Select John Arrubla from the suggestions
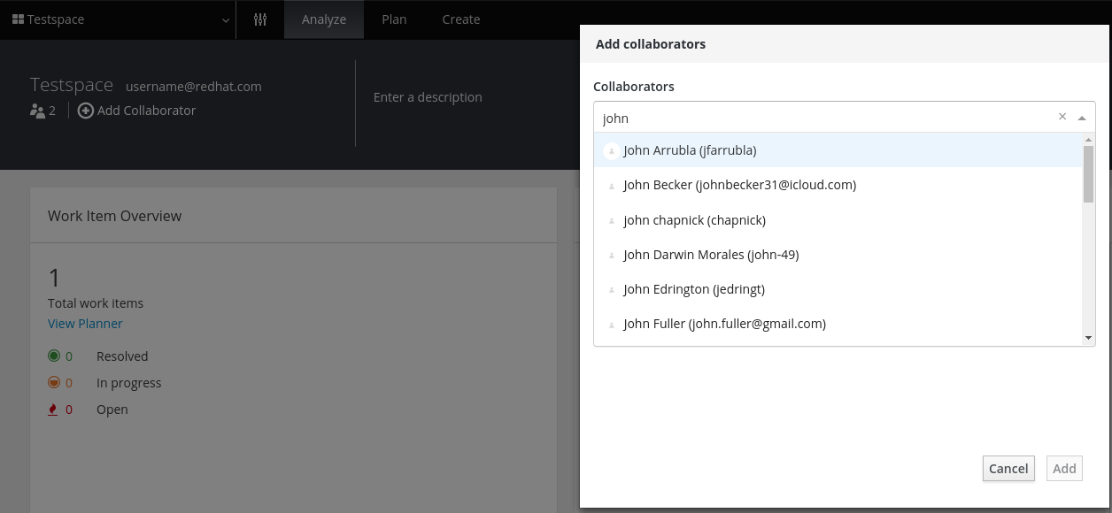The height and width of the screenshot is (513, 1112). coord(690,150)
